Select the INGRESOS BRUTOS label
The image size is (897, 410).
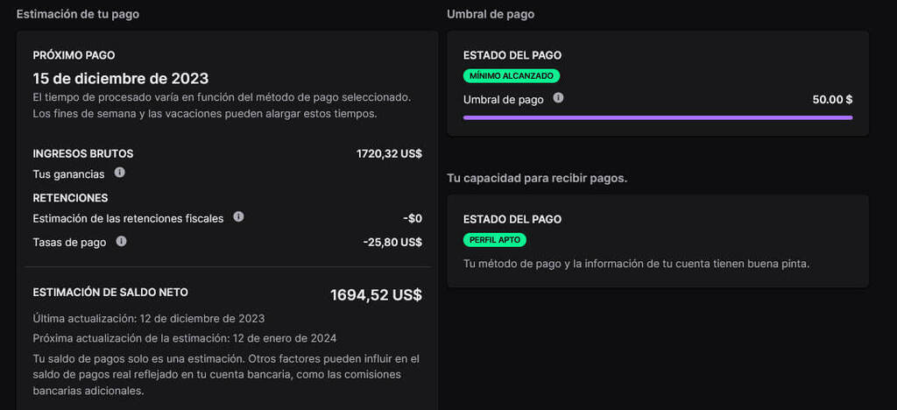pyautogui.click(x=83, y=154)
